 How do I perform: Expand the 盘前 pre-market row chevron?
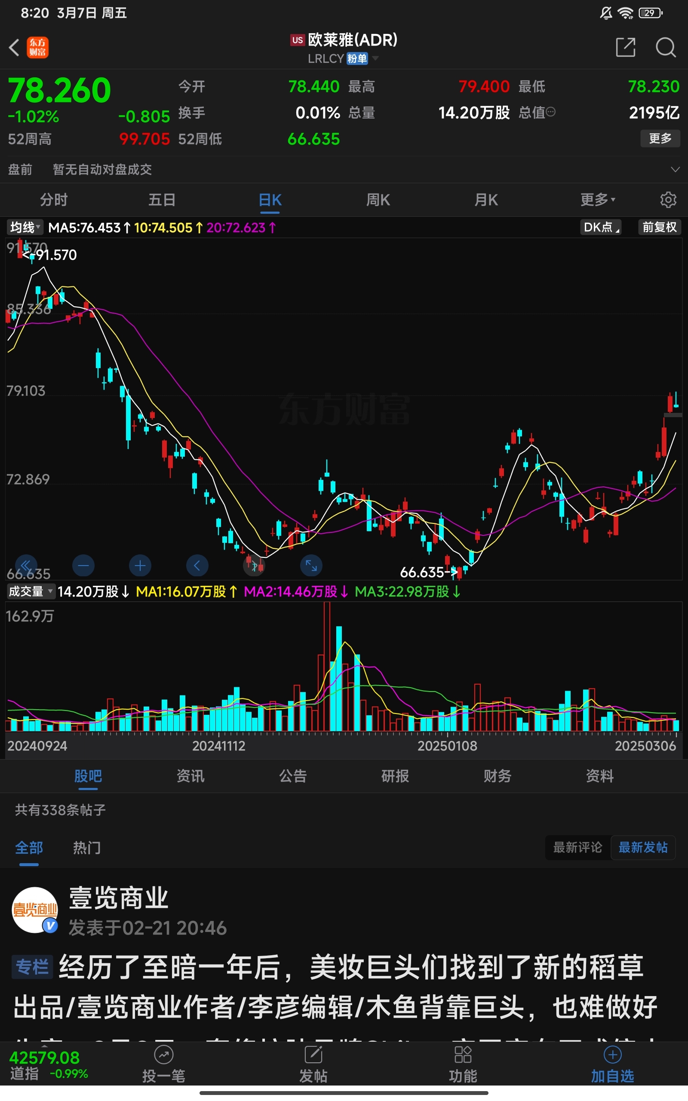tap(675, 169)
